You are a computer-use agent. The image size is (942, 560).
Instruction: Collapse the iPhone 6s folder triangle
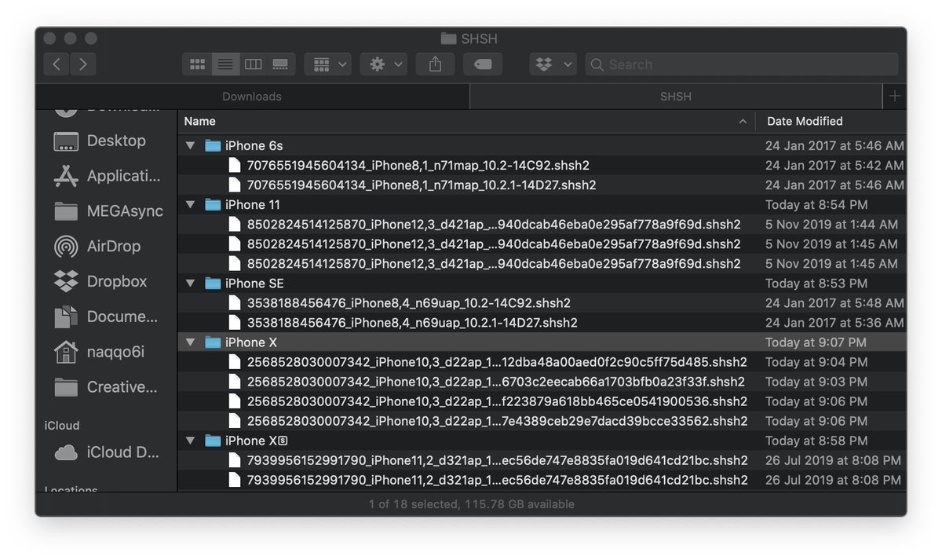[x=190, y=146]
